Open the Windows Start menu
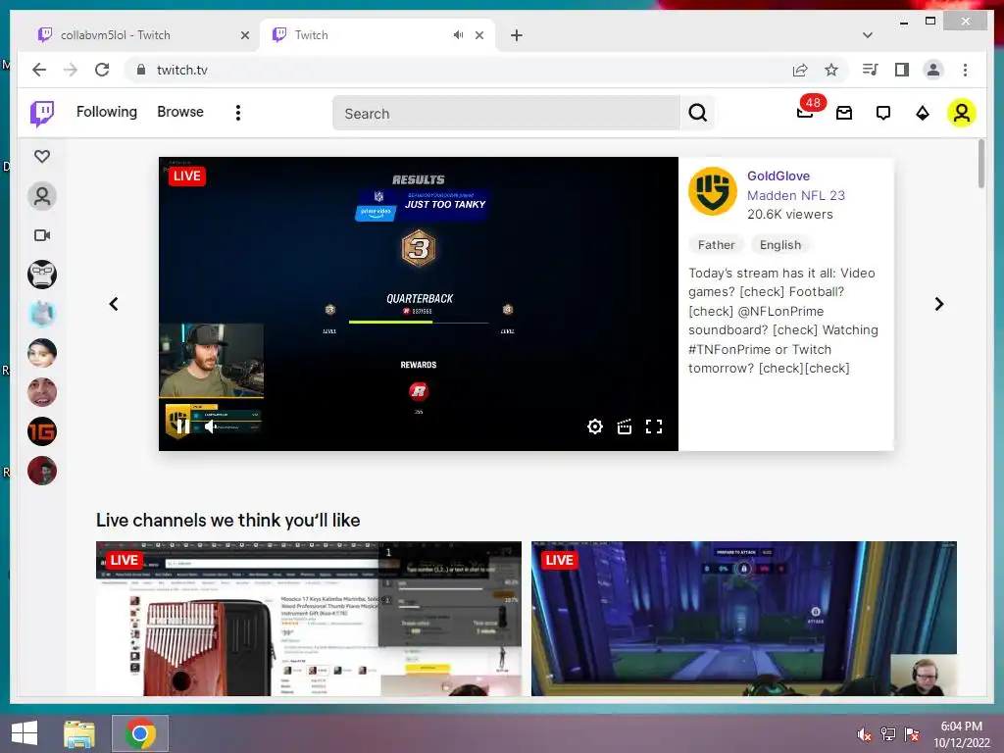1004x753 pixels. 25,733
